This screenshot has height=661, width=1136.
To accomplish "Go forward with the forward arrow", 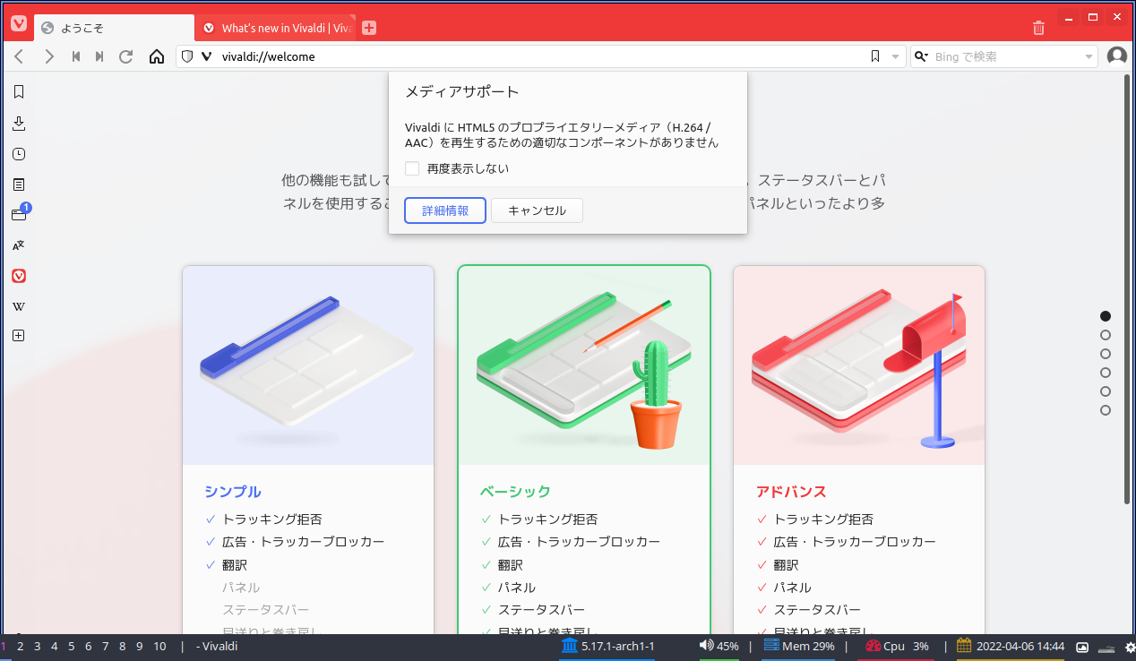I will pos(49,56).
